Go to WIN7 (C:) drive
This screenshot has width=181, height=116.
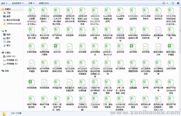point(11,56)
